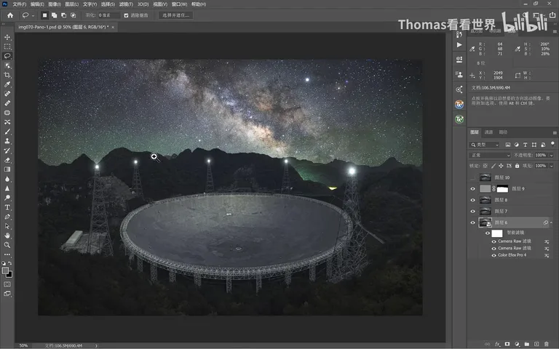Select the Eyedropper tool
The width and height of the screenshot is (559, 349).
7,84
